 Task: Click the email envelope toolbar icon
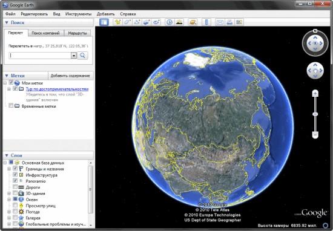(220, 22)
